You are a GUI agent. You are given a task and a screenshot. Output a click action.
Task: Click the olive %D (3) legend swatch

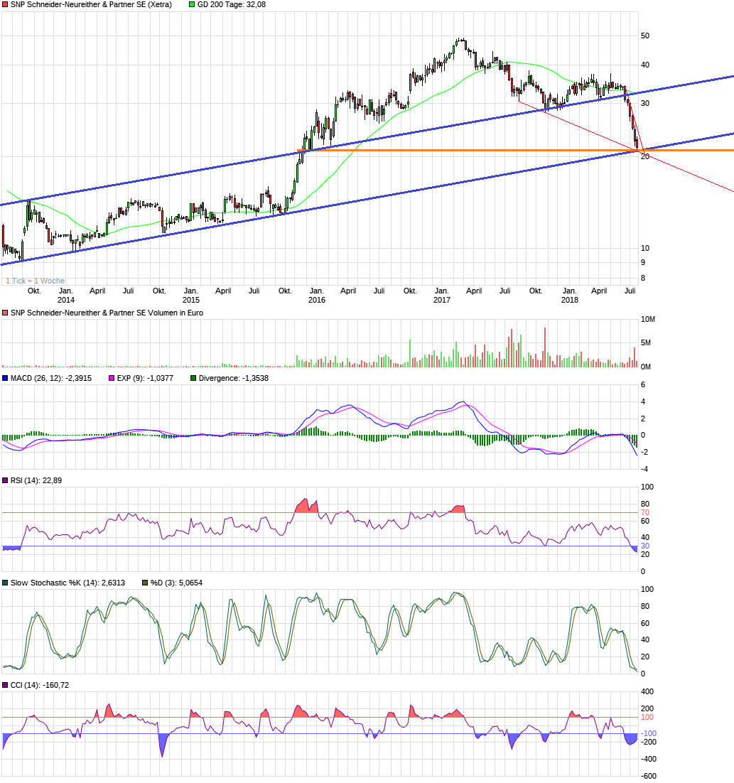point(145,583)
